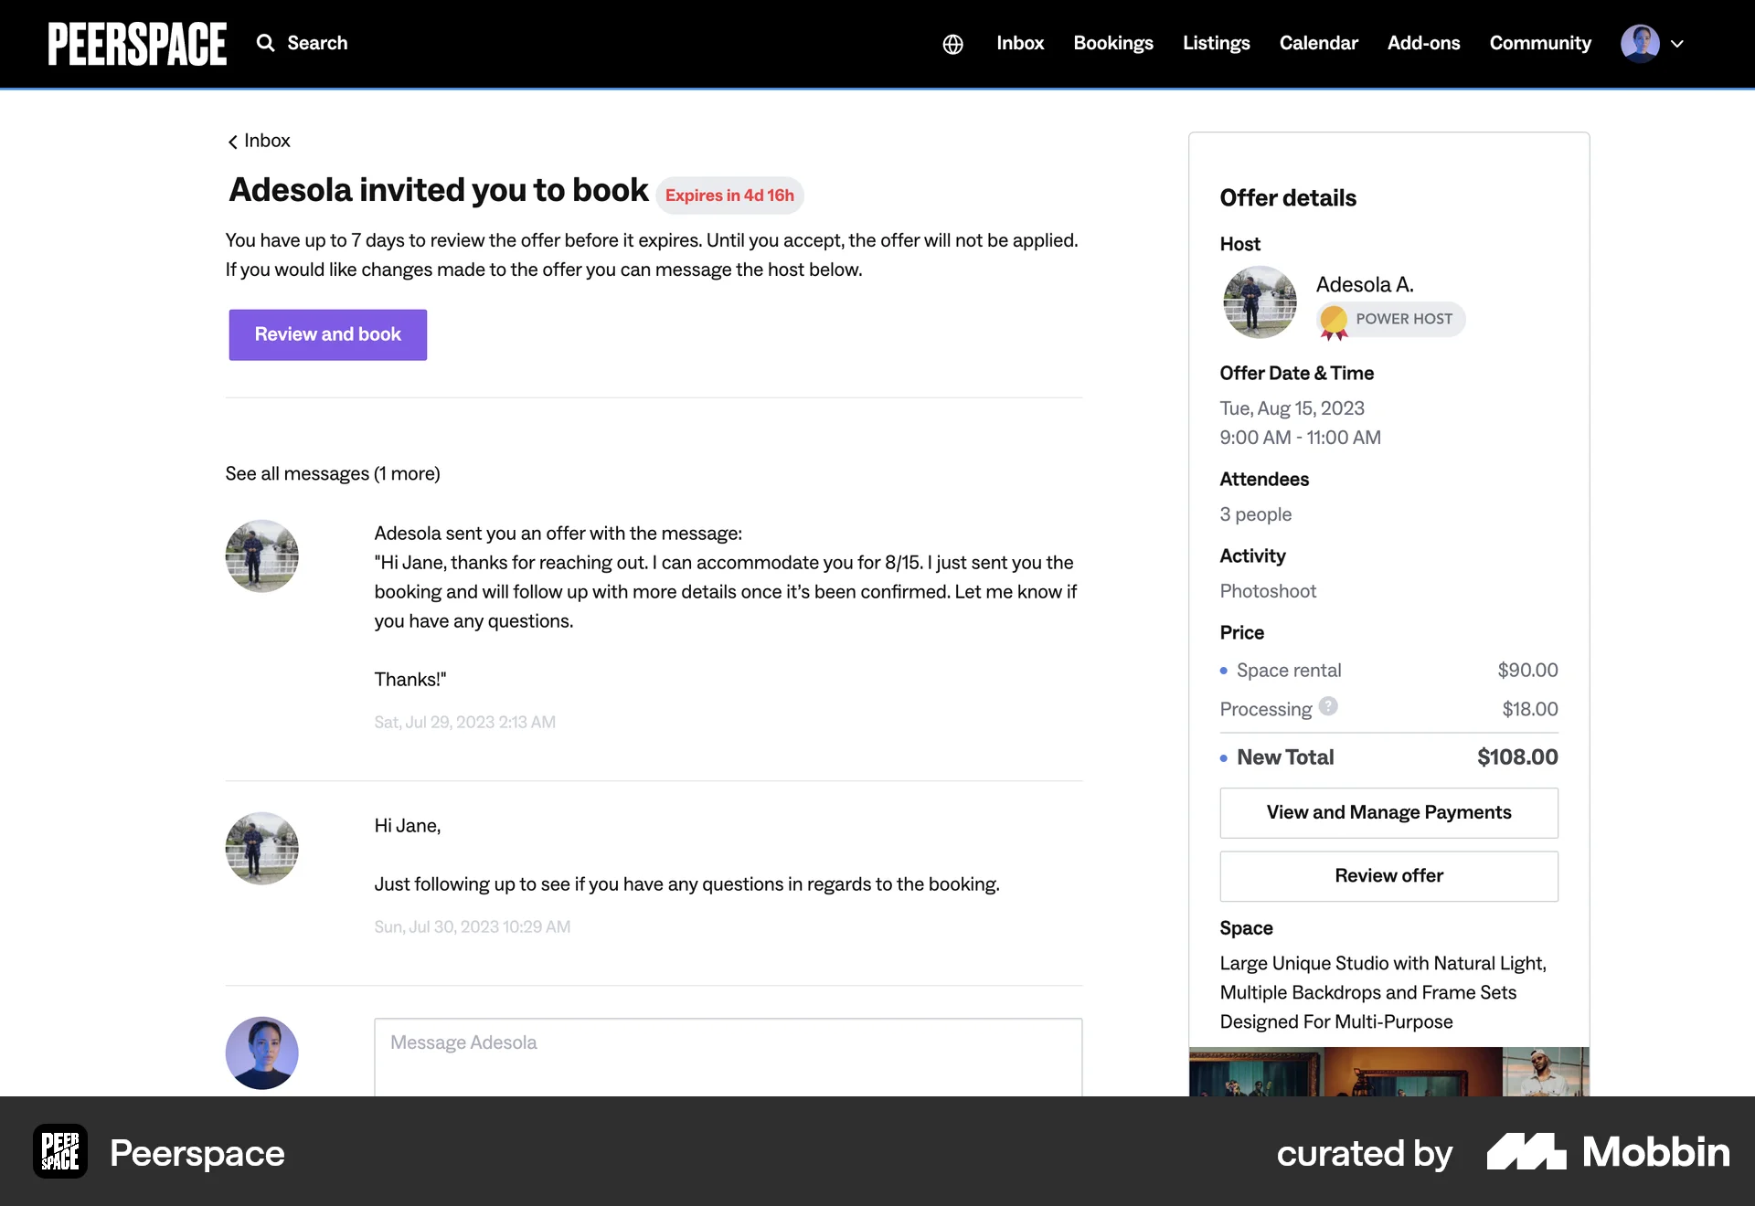Open search with the magnifying glass icon

266,43
